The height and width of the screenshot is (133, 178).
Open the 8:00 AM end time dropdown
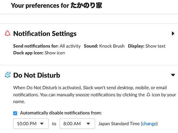tap(77, 124)
